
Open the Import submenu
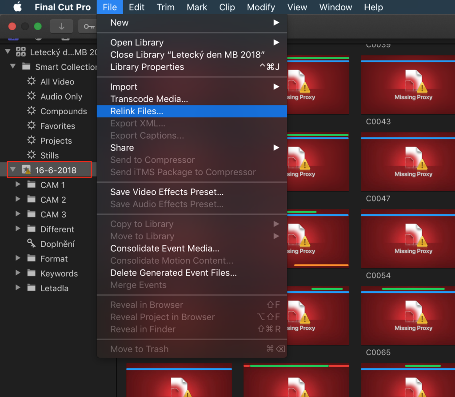(192, 87)
